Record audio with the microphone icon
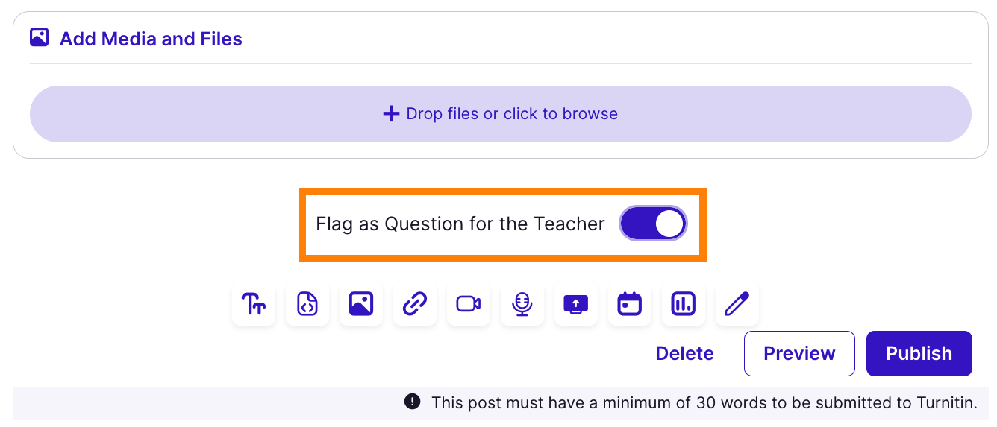Screen dimensions: 997x427 [x=522, y=304]
